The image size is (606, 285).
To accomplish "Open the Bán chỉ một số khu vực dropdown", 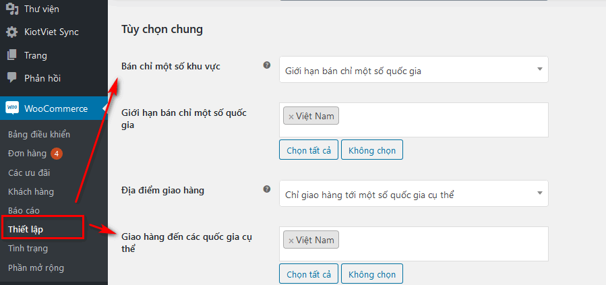I will click(x=413, y=69).
